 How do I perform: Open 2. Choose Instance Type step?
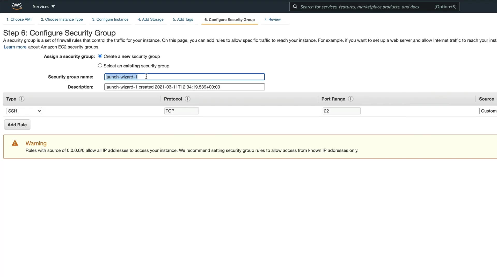point(62,19)
